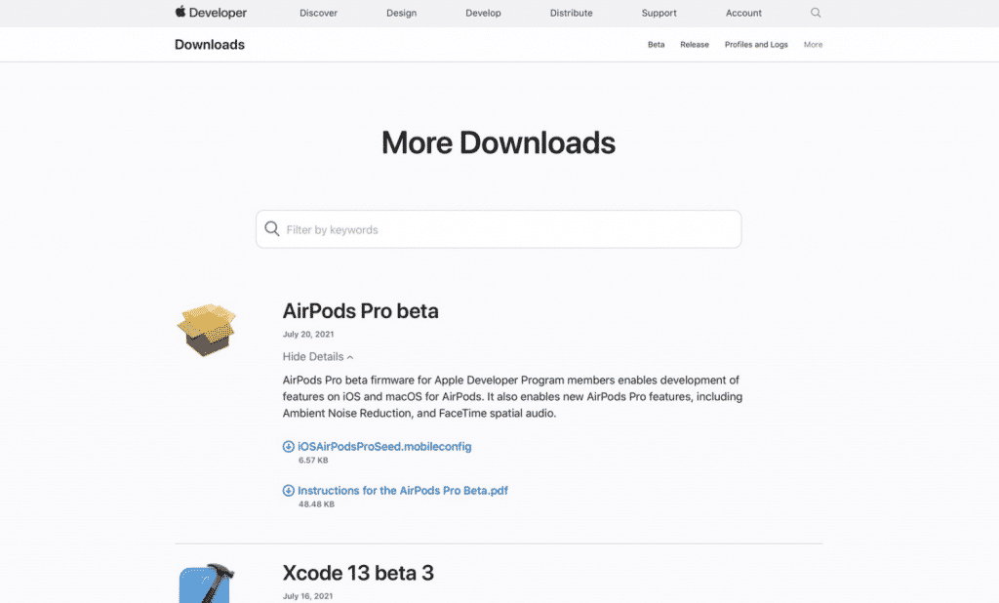Click the Downloads heading link
This screenshot has height=603, width=999.
[x=209, y=44]
